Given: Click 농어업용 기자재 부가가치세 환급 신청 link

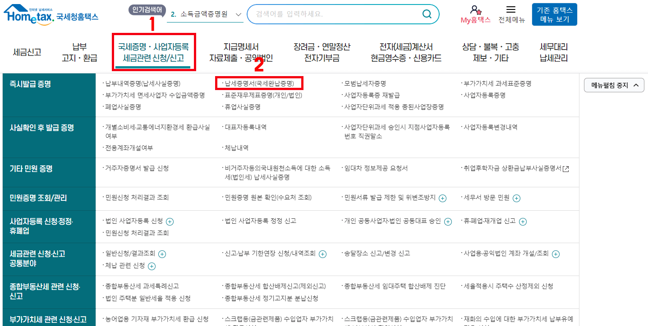Looking at the screenshot, I should (156, 319).
